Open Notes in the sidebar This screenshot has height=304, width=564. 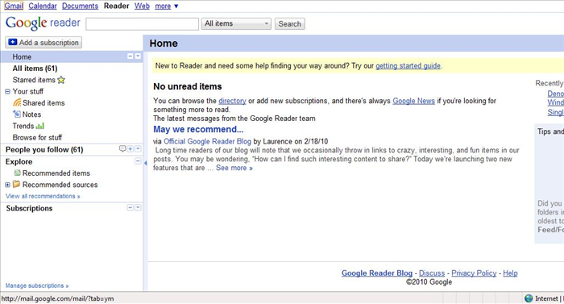point(31,115)
